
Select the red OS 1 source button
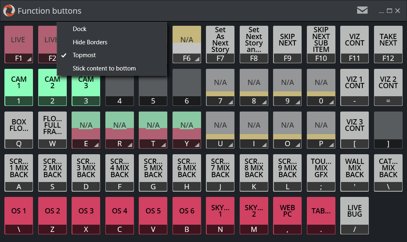click(18, 215)
